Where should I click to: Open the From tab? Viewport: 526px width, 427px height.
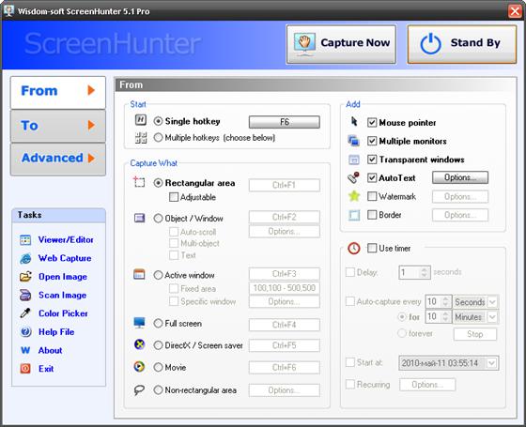click(x=58, y=92)
